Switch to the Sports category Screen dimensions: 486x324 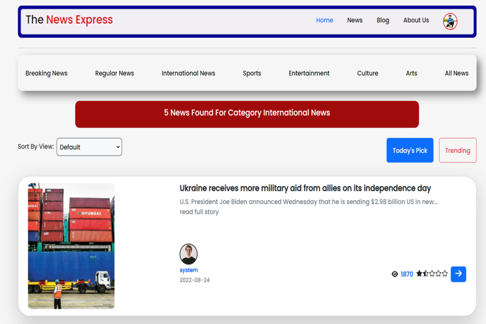252,73
